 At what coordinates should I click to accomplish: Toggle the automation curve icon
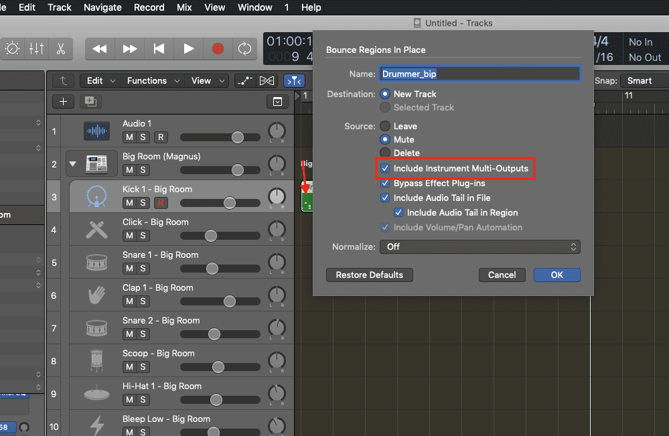tap(244, 80)
